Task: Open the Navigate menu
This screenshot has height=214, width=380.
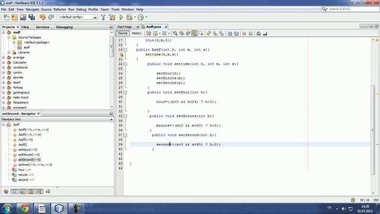Action: tap(32, 10)
